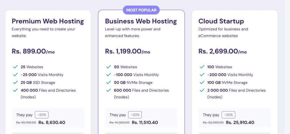Click the -20% discount tag under Cloud Startup

[229, 115]
